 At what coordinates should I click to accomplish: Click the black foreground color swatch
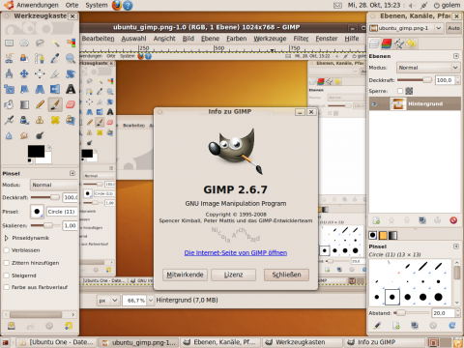(x=36, y=152)
